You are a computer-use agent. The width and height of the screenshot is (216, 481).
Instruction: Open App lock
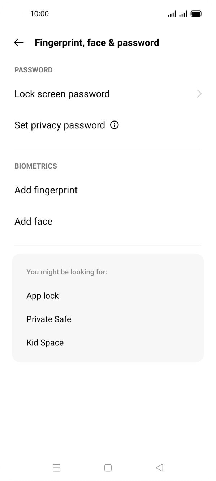[x=43, y=295]
